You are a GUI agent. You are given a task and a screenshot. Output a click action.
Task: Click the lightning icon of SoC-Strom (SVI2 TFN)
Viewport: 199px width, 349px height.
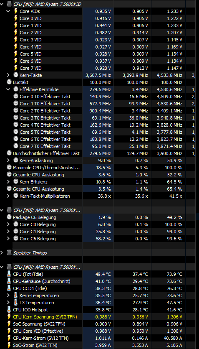pyautogui.click(x=9, y=345)
